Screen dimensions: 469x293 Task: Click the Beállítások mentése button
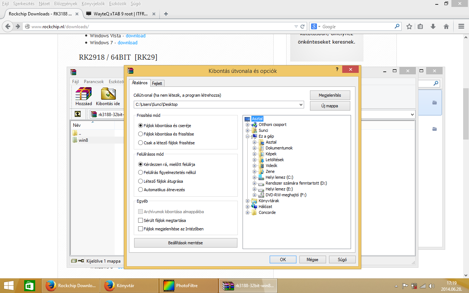click(185, 243)
